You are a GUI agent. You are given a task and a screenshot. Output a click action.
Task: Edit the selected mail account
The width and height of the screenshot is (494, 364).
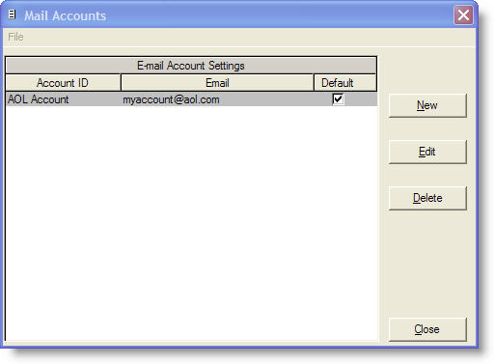[x=427, y=152]
